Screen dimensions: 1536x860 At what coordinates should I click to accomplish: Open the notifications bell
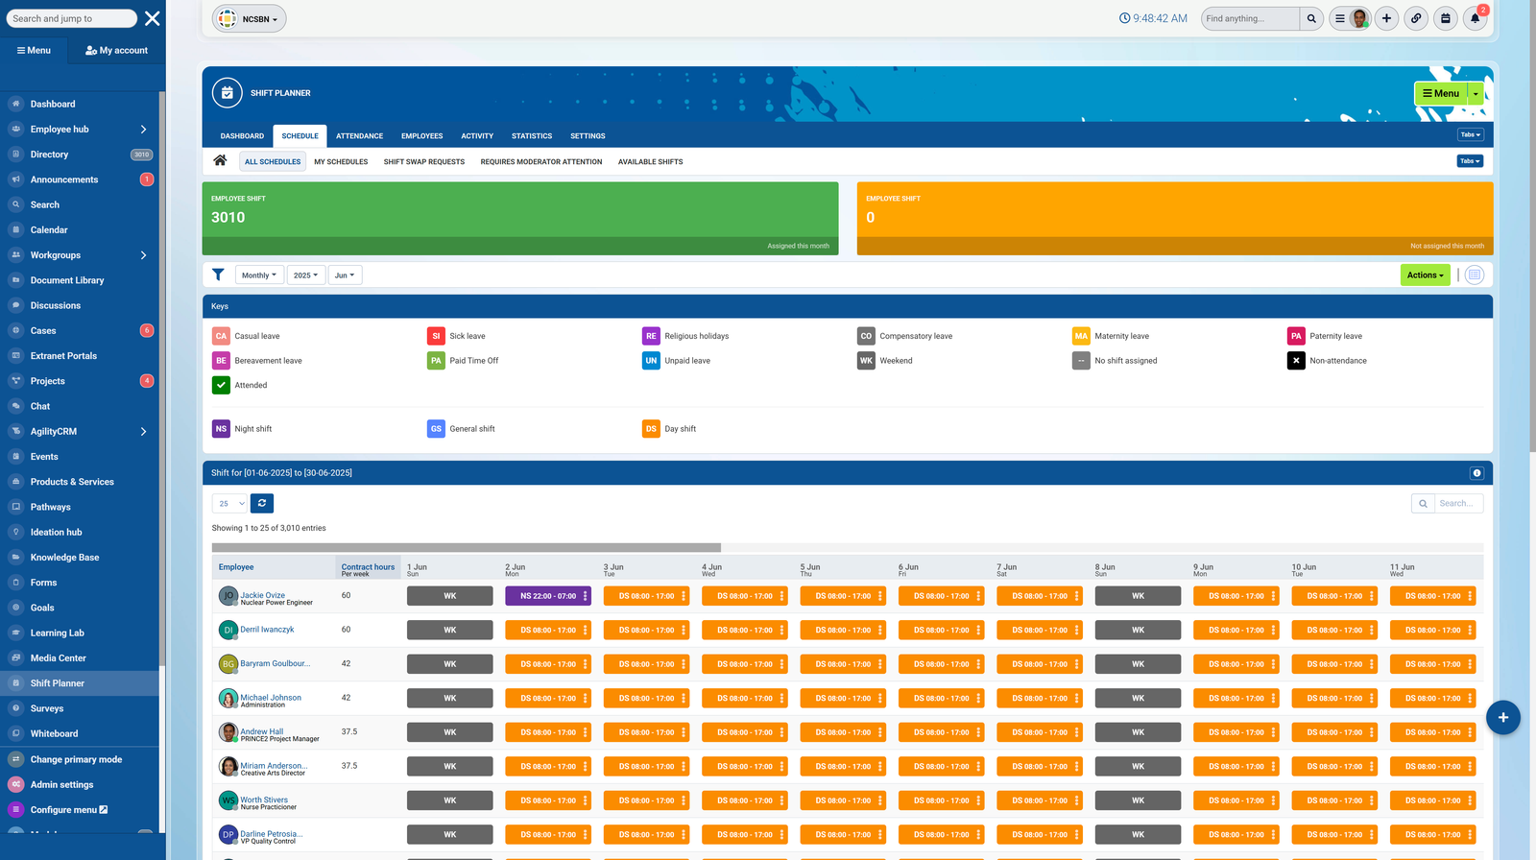pyautogui.click(x=1475, y=18)
